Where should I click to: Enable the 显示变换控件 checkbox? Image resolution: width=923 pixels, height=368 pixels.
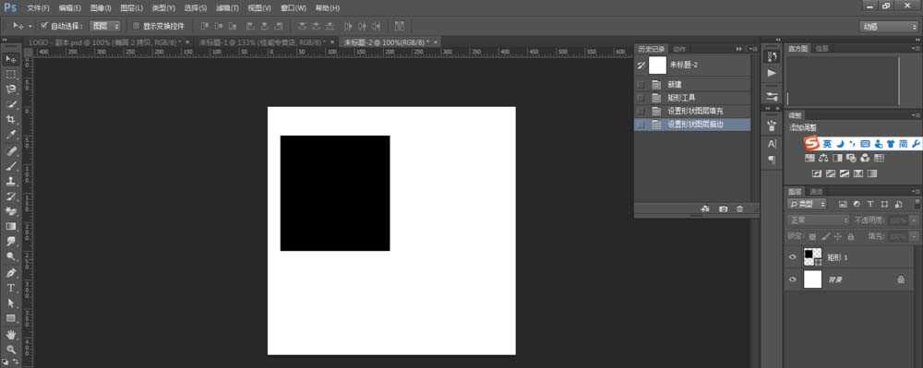tap(136, 26)
